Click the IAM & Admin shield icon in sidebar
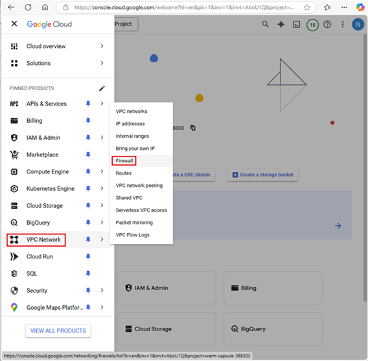The height and width of the screenshot is (361, 368). (14, 138)
